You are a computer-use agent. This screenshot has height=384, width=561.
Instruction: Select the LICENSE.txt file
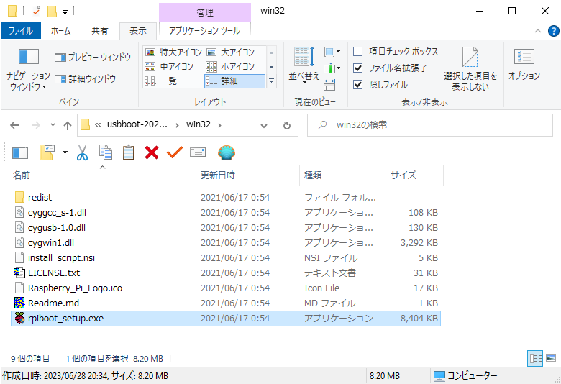pyautogui.click(x=225, y=273)
